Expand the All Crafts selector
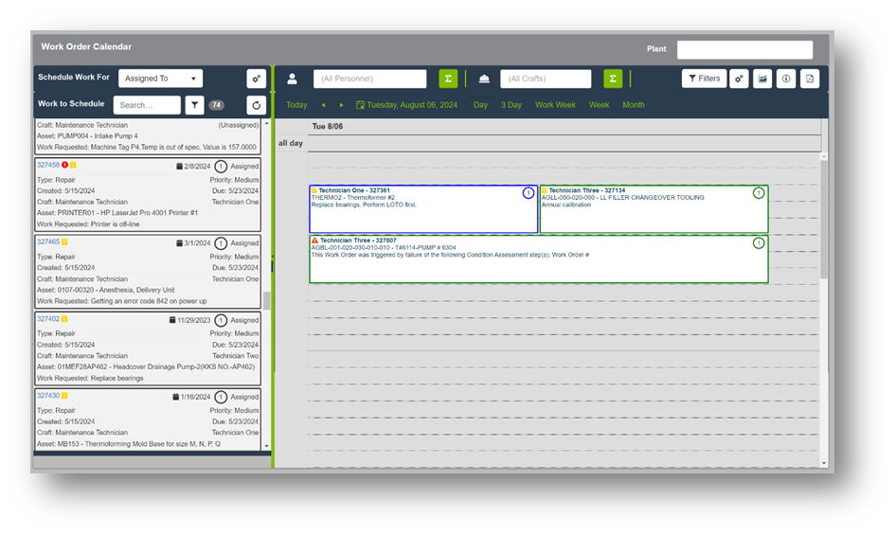This screenshot has height=535, width=896. (546, 79)
